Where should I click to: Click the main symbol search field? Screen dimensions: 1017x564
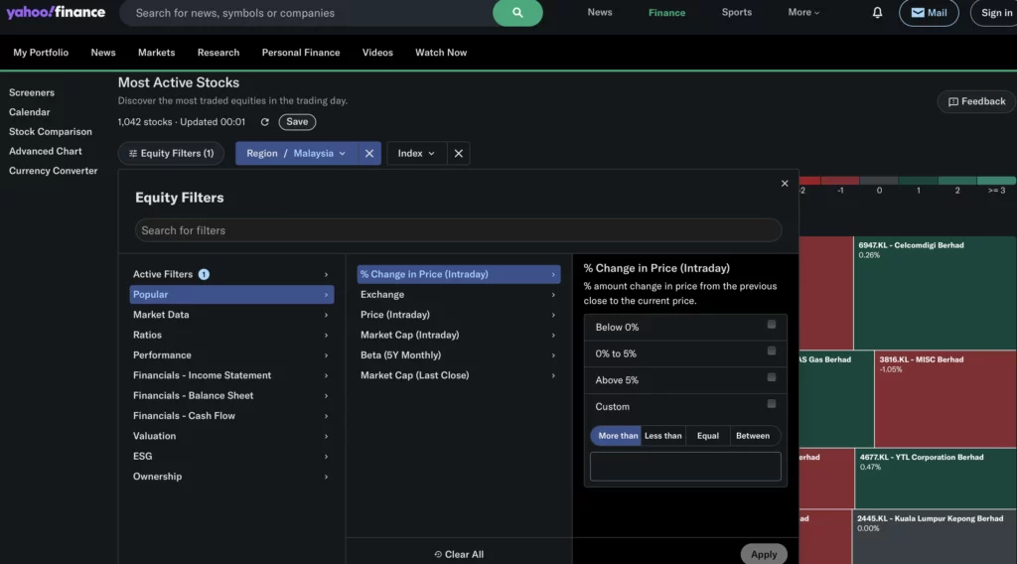pyautogui.click(x=306, y=13)
